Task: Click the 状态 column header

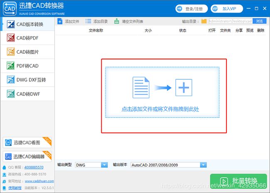Action: [183, 30]
